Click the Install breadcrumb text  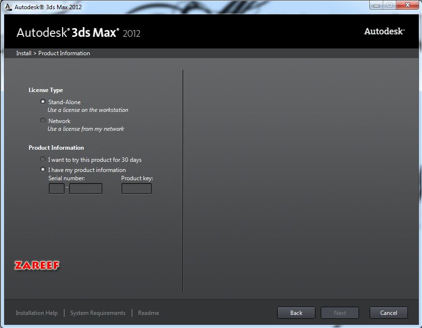click(x=24, y=53)
